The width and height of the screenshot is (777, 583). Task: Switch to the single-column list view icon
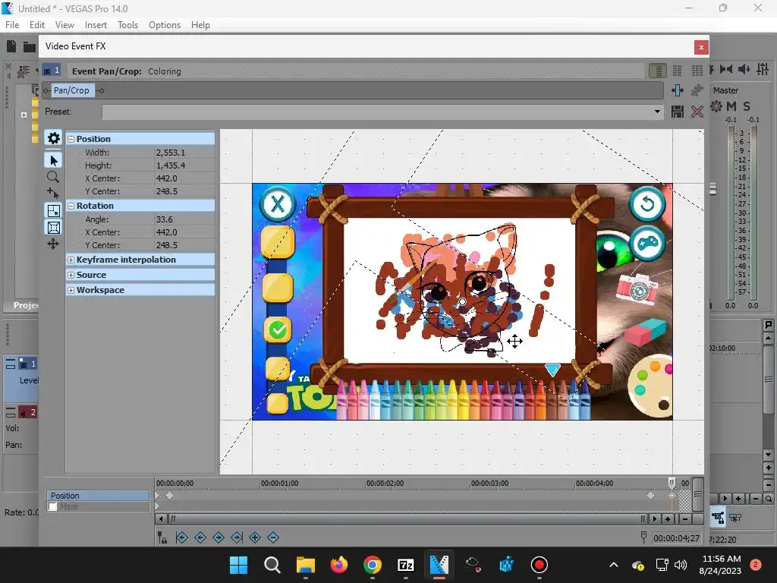coord(658,71)
